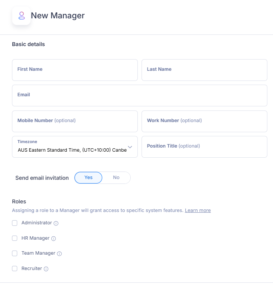Open the Learn more link
This screenshot has width=273, height=288.
tap(198, 210)
